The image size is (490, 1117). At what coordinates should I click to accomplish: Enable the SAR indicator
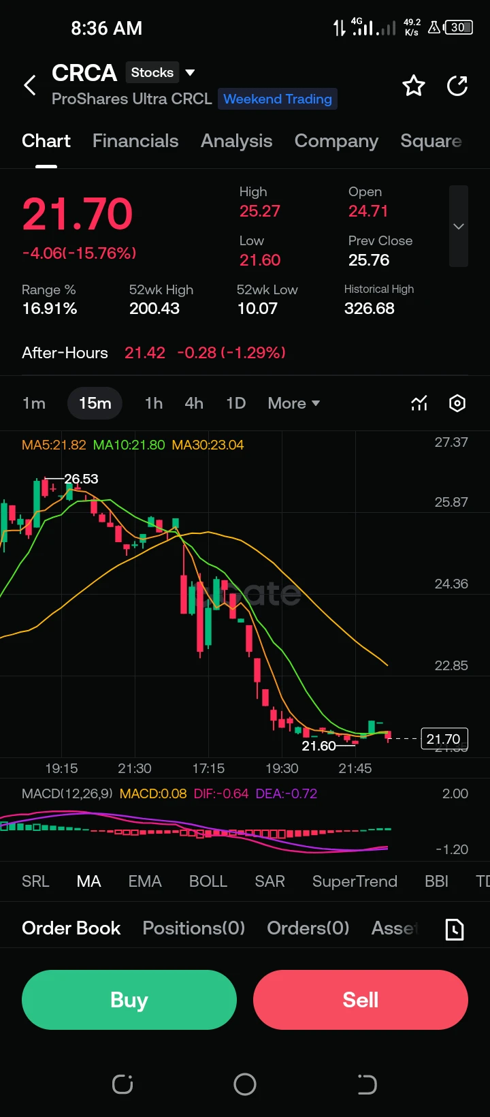click(269, 881)
